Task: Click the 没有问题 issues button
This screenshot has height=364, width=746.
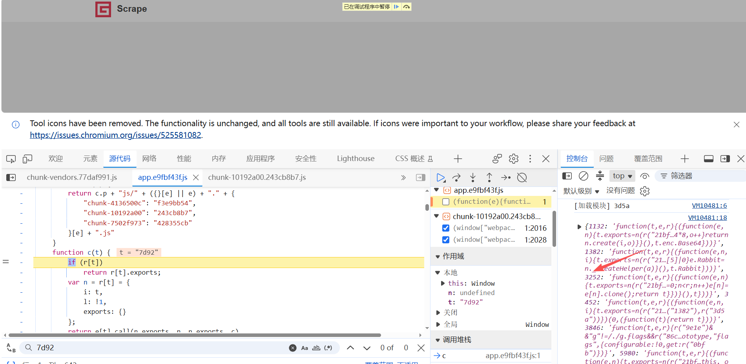Action: [x=620, y=190]
